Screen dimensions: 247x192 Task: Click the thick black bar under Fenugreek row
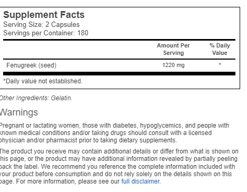pyautogui.click(x=119, y=73)
